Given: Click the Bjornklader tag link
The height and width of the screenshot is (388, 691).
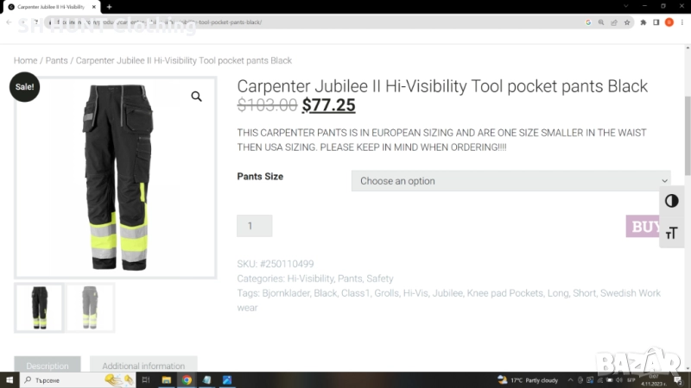Looking at the screenshot, I should pyautogui.click(x=284, y=293).
